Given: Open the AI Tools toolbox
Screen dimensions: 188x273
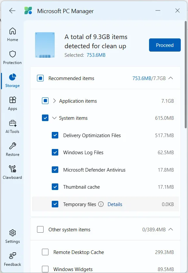Looking at the screenshot, I should (12, 126).
